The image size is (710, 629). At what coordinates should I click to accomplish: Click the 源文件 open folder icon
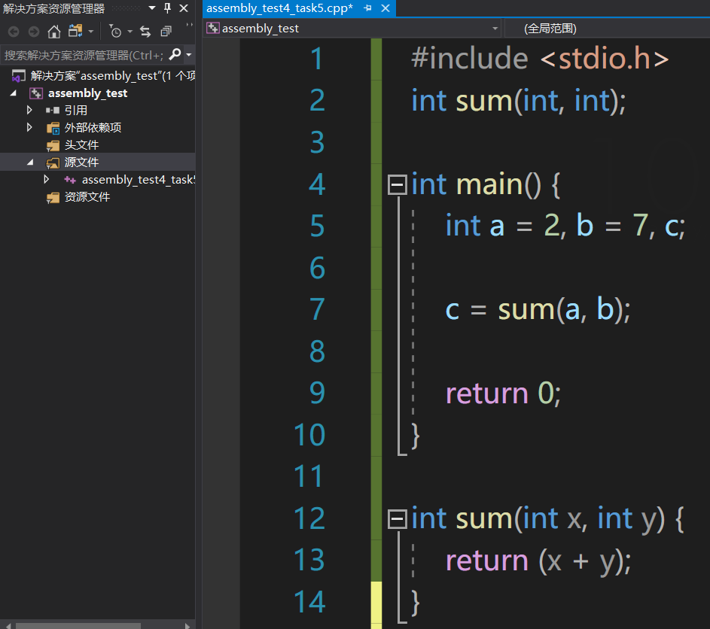pos(53,163)
